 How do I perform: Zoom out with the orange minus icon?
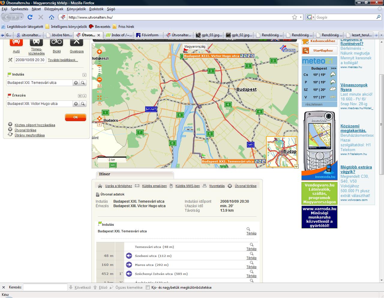pos(100,79)
